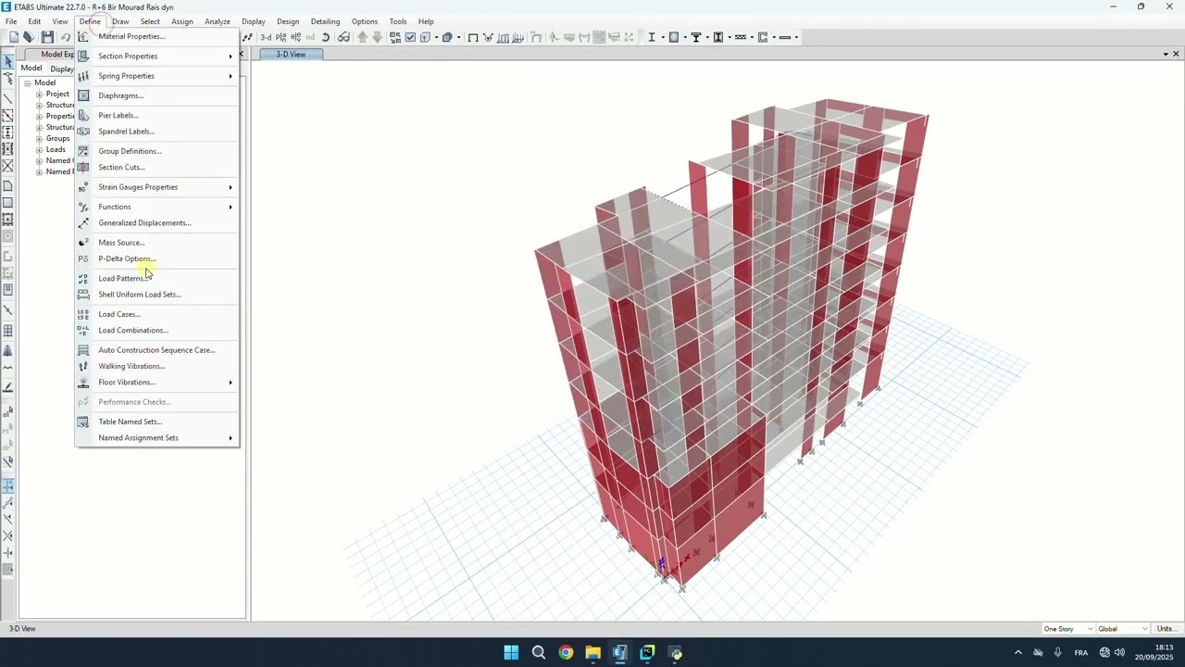The height and width of the screenshot is (667, 1185).
Task: Set the default 3-d view
Action: pos(266,37)
